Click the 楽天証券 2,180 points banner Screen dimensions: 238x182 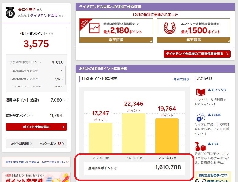116,30
